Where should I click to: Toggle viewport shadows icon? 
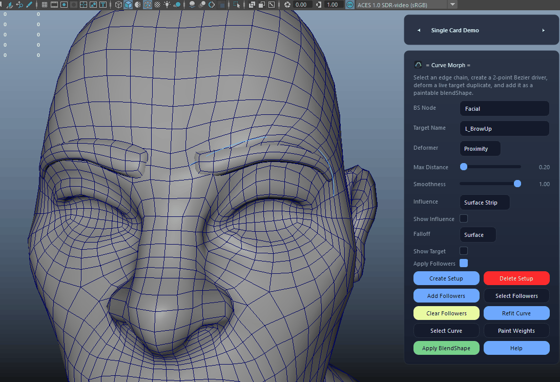(x=177, y=5)
